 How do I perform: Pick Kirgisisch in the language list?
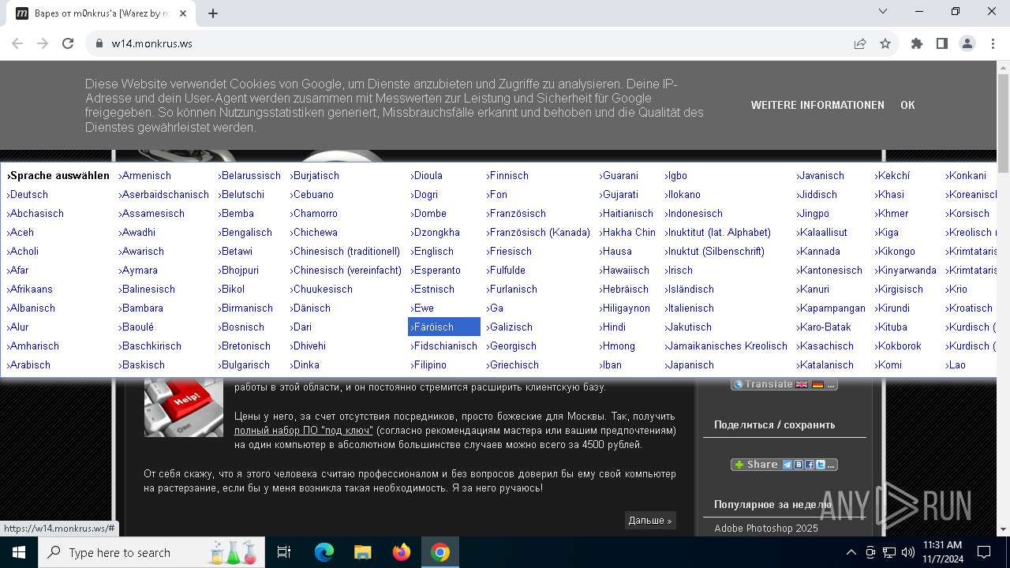[x=899, y=289]
